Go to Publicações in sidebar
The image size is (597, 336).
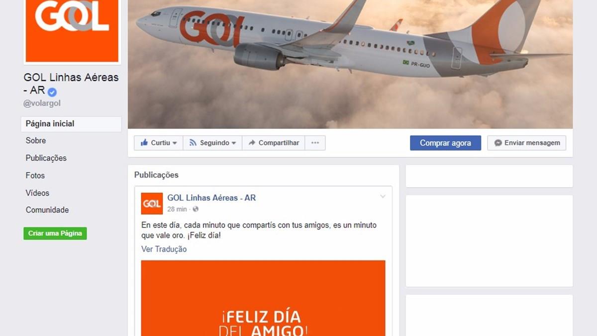point(46,158)
